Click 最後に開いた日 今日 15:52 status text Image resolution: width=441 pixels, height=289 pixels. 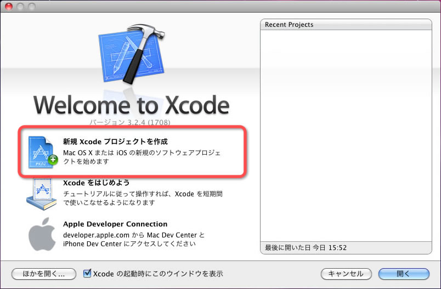click(x=306, y=248)
